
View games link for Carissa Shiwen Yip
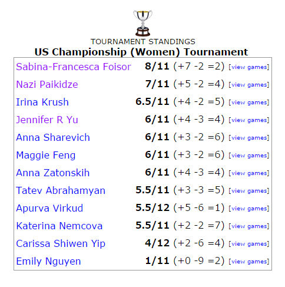tap(249, 244)
